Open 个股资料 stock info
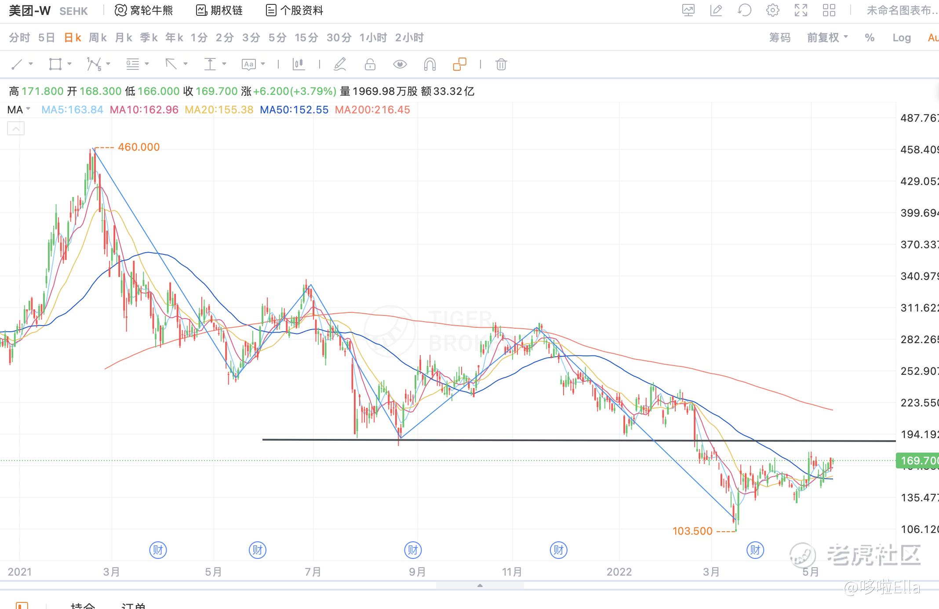Viewport: 939px width, 609px height. click(x=295, y=10)
